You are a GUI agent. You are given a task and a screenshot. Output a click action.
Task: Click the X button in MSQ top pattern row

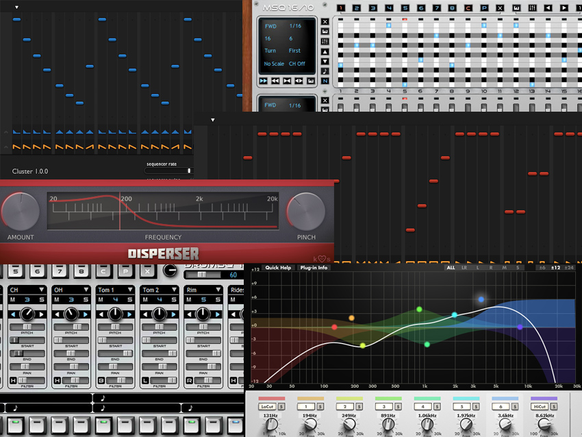(x=500, y=8)
